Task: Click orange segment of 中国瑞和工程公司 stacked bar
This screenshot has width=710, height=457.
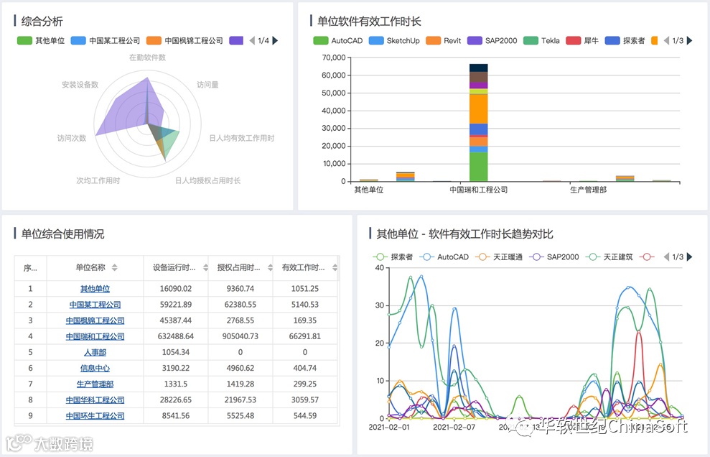Action: point(479,109)
